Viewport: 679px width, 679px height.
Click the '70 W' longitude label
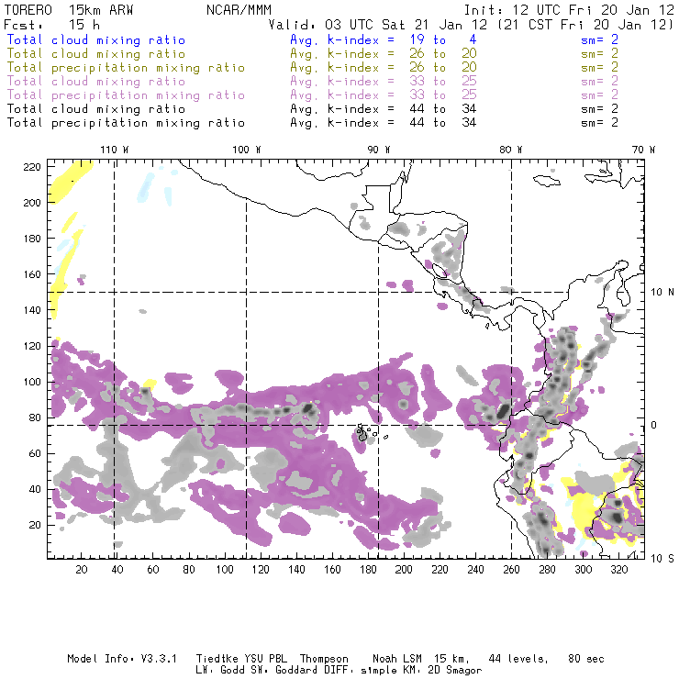tap(643, 150)
